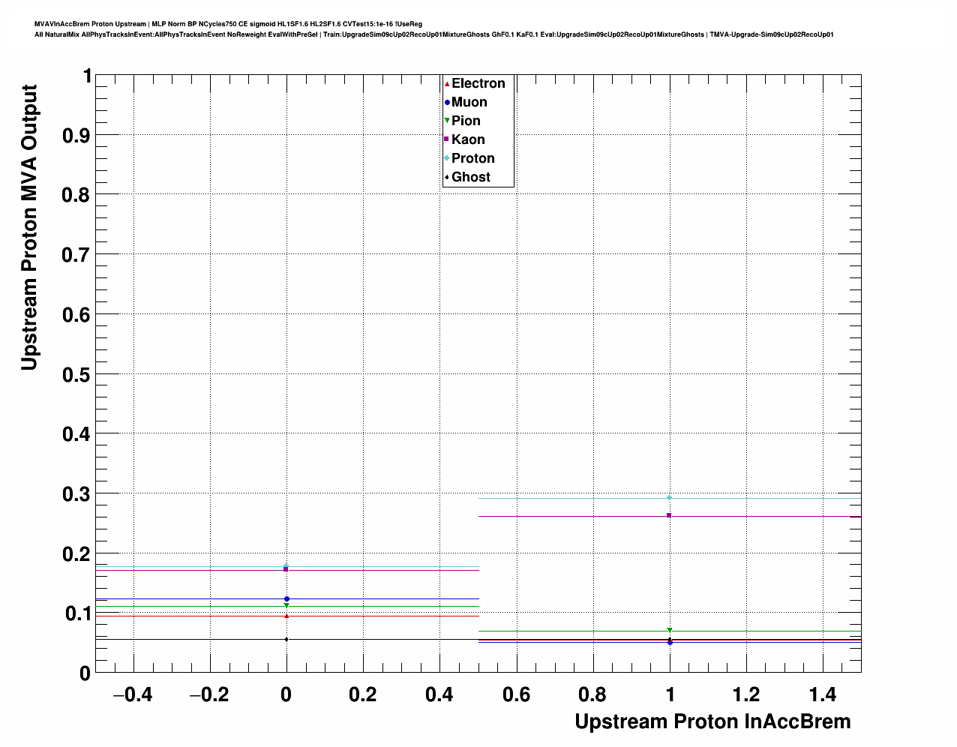Screen dimensions: 957x747
Task: Click the y-axis tick label 1
Action: [87, 76]
